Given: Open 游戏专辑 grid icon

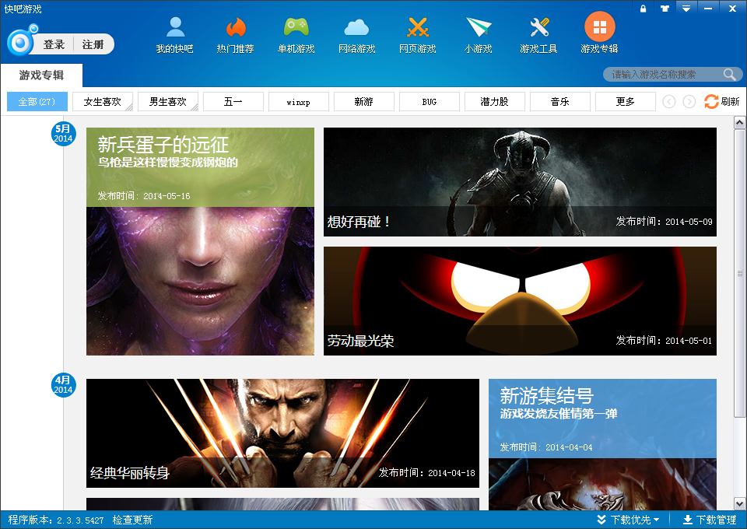Looking at the screenshot, I should point(599,26).
